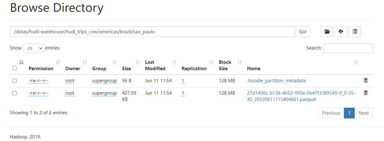Viewport: 384px width, 141px height.
Task: Select the parquet file row checkbox
Action: (14, 93)
